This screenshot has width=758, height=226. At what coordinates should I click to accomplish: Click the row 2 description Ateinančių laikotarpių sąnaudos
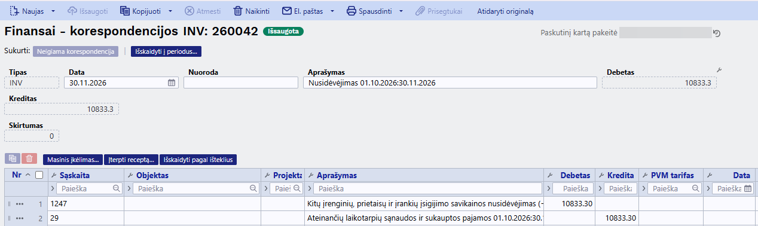point(424,218)
